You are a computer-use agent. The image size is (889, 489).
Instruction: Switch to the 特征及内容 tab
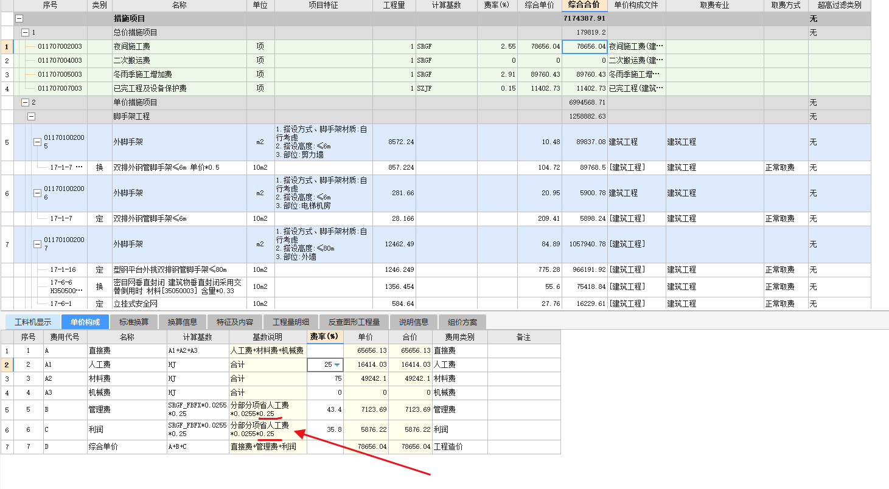235,322
